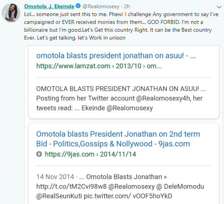Open Omotola .j. Ekeinde profile name link
Viewport: 224px width, 204px height.
coord(49,6)
